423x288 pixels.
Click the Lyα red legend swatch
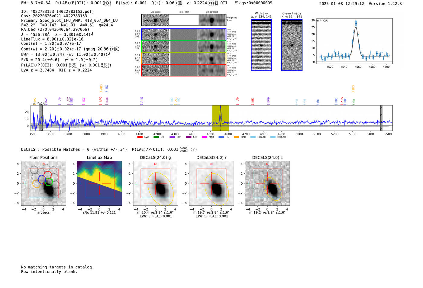click(x=140, y=137)
